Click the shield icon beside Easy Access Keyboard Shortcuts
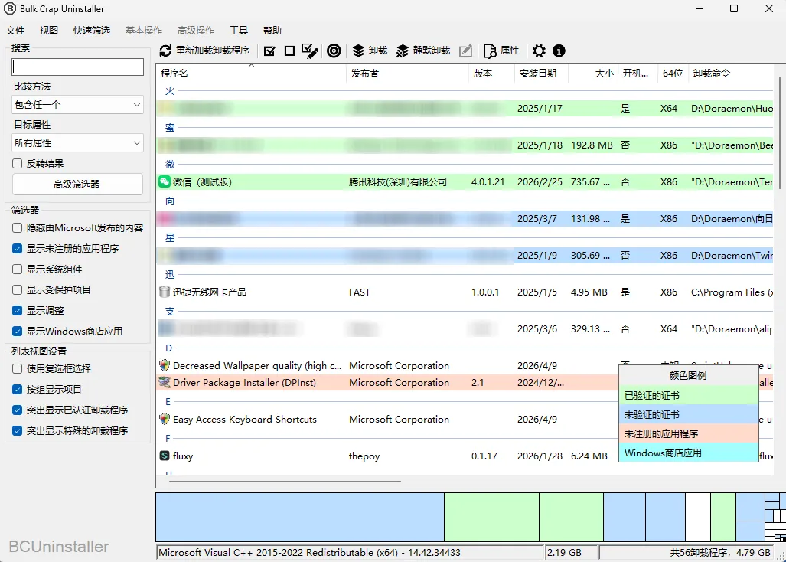The width and height of the screenshot is (786, 562). pyautogui.click(x=165, y=419)
